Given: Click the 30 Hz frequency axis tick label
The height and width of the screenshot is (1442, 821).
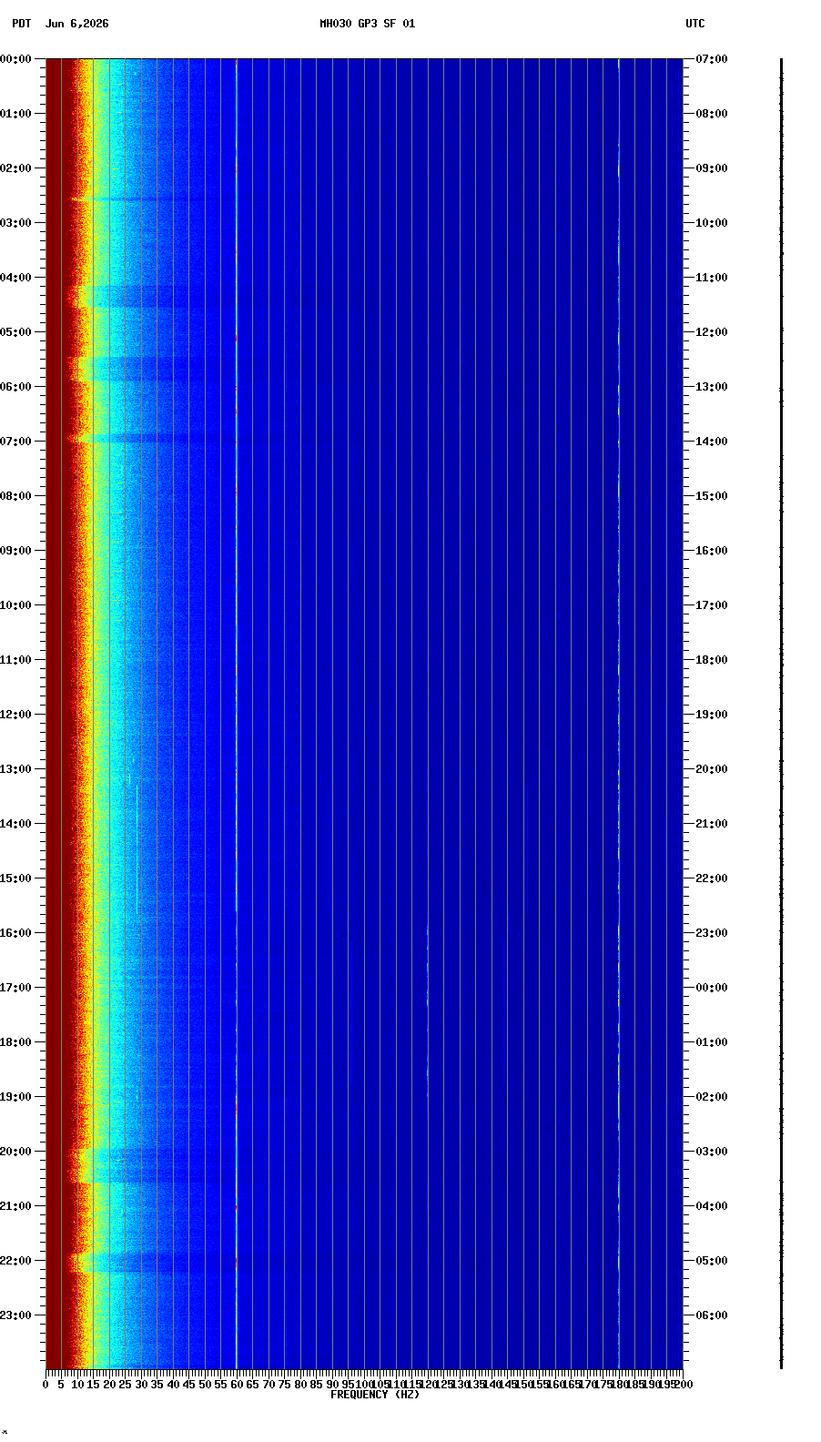Looking at the screenshot, I should tap(141, 1385).
